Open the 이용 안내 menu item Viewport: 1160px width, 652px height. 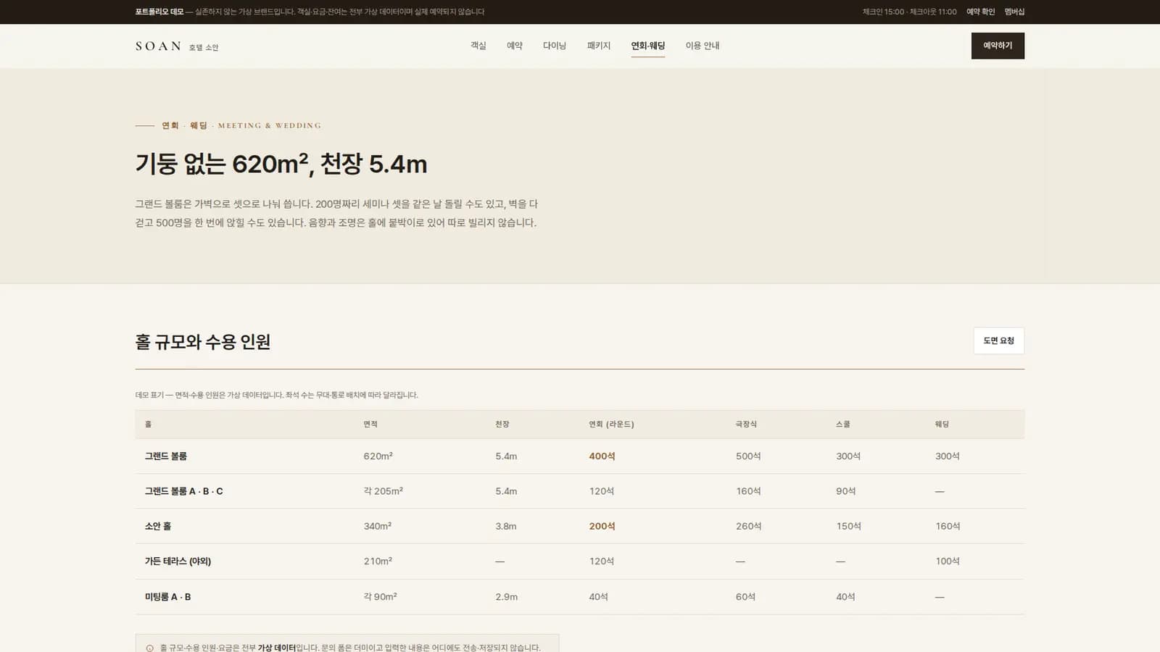click(703, 46)
